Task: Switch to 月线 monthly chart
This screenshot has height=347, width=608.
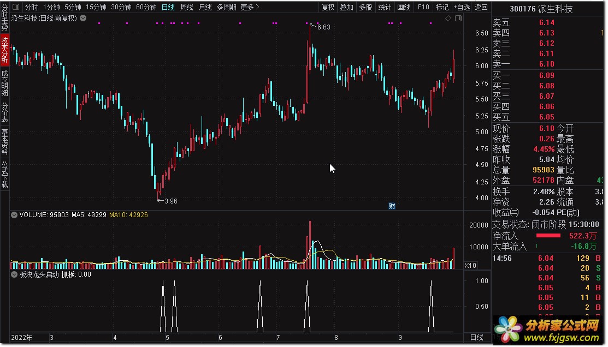Action: click(205, 7)
